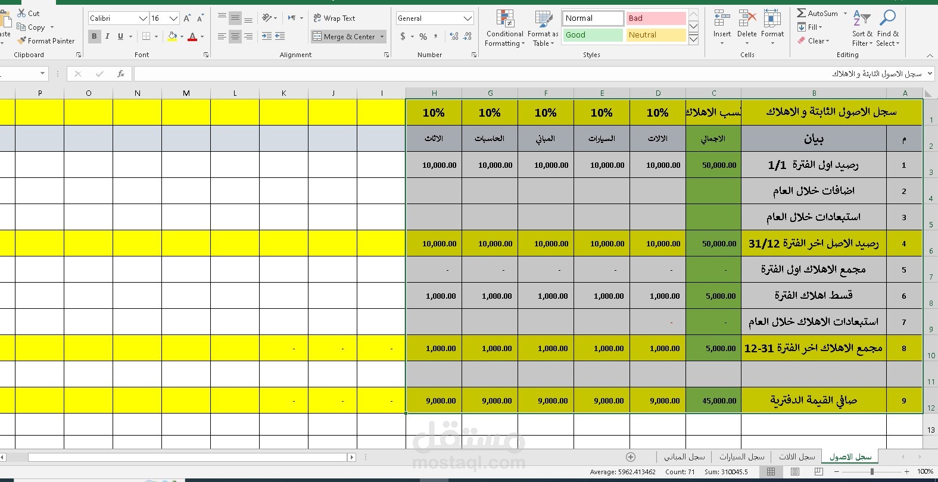The height and width of the screenshot is (482, 938).
Task: Select column H header
Action: click(x=434, y=93)
